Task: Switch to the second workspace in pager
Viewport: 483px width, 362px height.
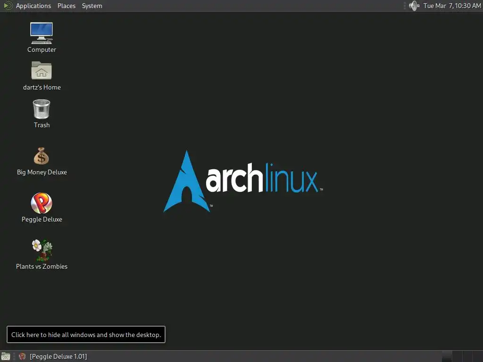Action: click(458, 356)
